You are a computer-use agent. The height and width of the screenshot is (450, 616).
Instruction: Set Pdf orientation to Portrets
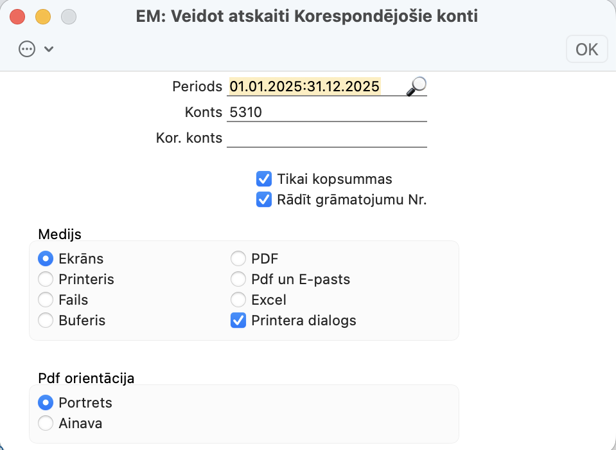point(46,403)
